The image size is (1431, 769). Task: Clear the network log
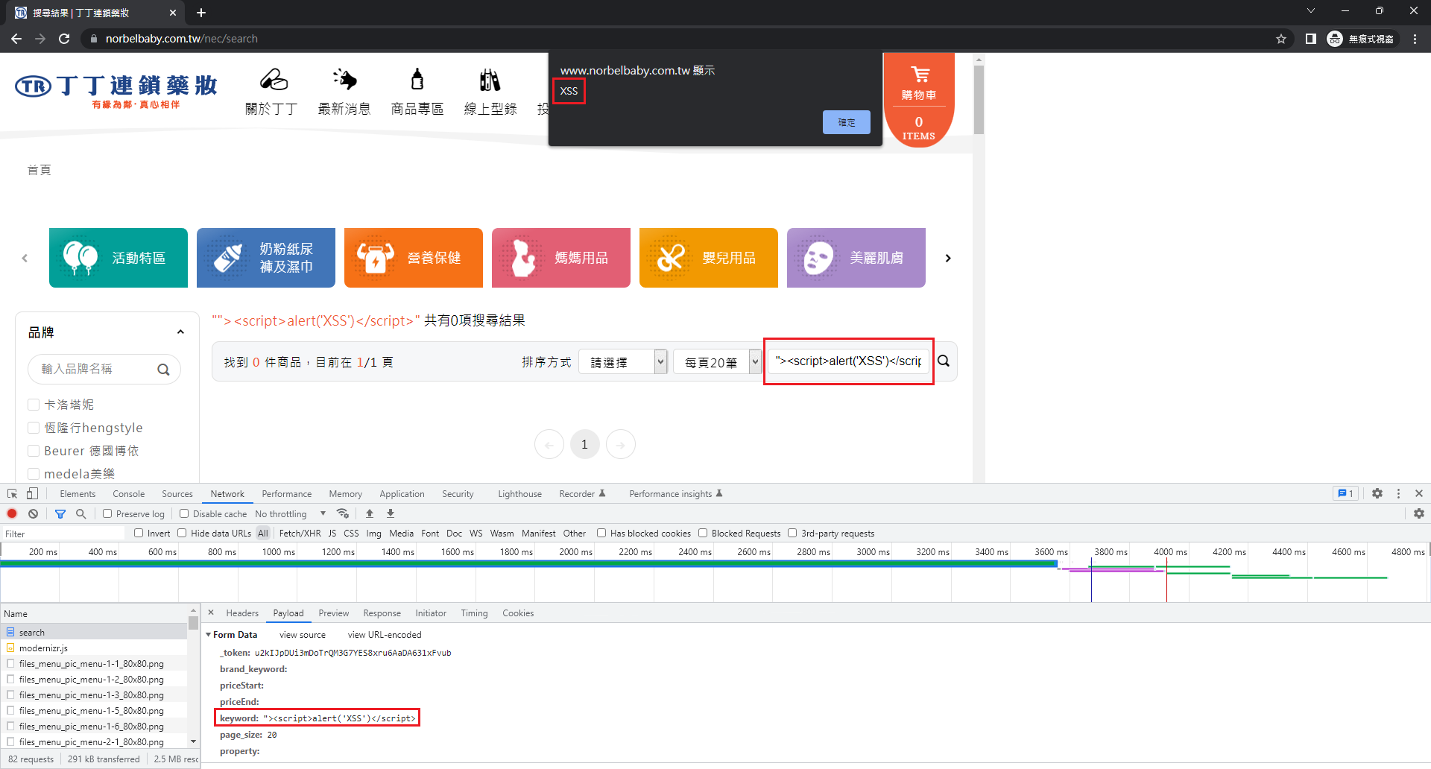tap(33, 513)
